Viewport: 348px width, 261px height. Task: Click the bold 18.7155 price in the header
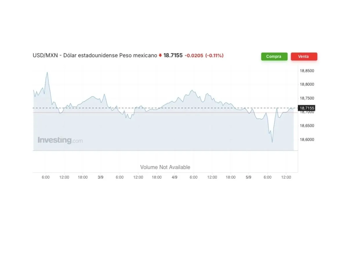tap(173, 55)
